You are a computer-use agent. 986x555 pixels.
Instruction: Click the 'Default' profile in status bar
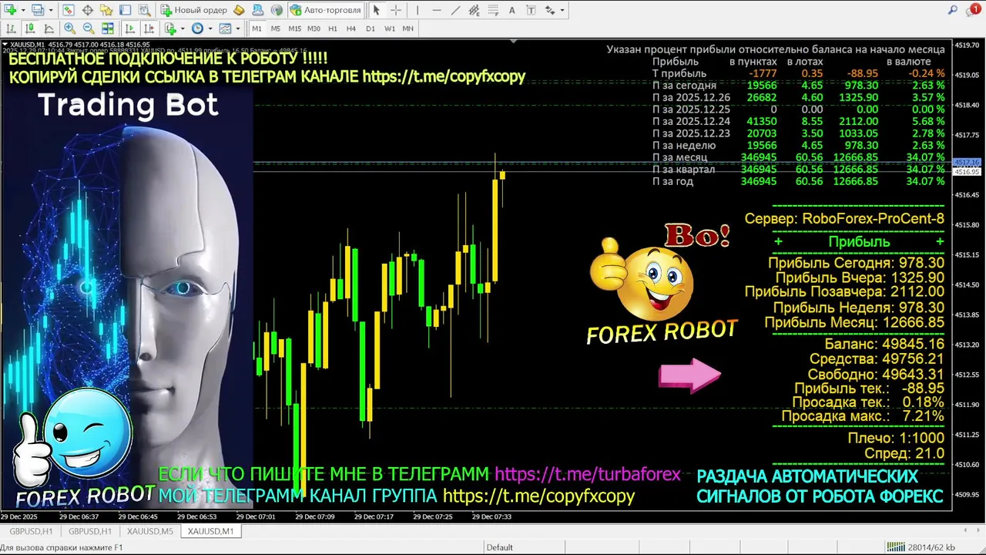coord(499,547)
